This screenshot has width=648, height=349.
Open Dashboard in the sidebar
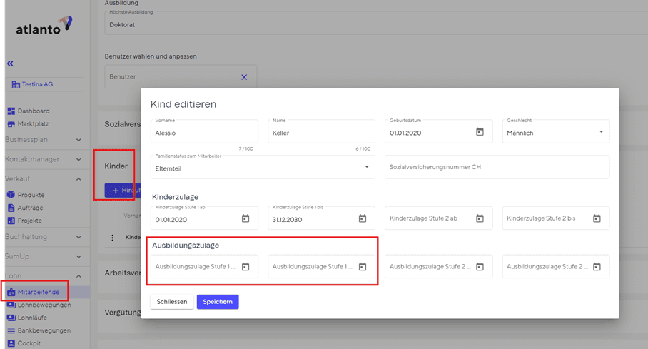[33, 111]
